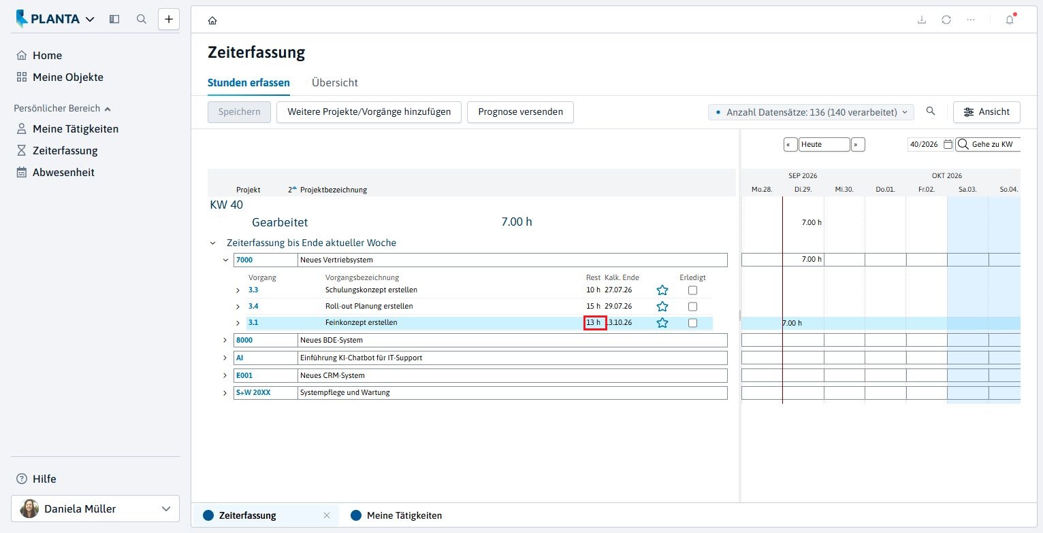Screen dimensions: 1043x533
Task: Check Erledigt for Schulungskonzept erstellen
Action: [x=693, y=290]
